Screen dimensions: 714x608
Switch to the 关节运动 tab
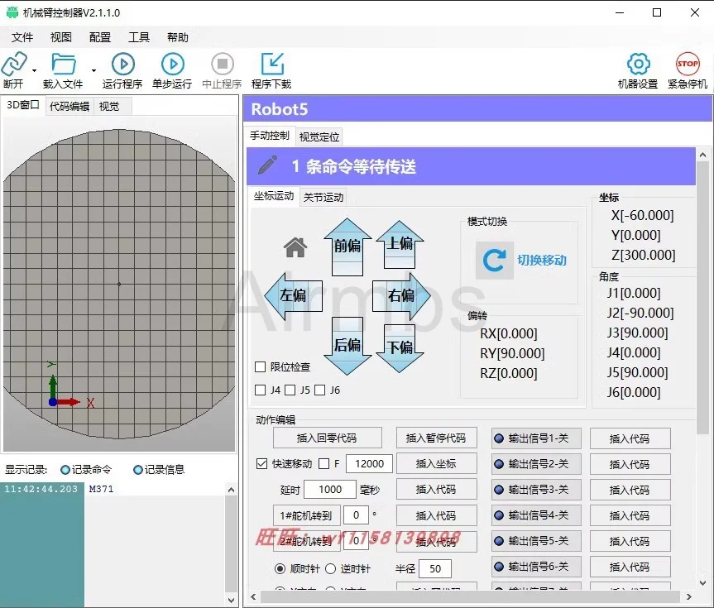323,197
